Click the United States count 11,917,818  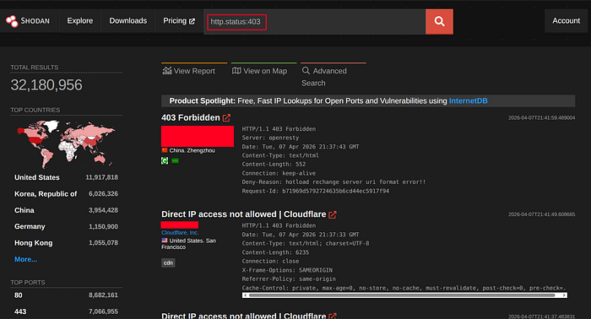click(102, 177)
